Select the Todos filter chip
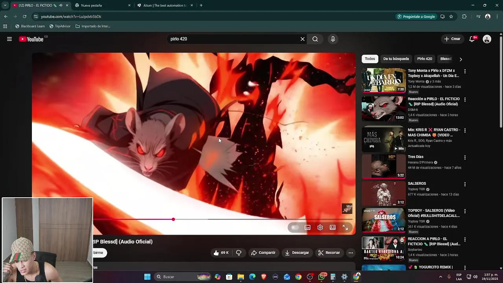 (370, 59)
